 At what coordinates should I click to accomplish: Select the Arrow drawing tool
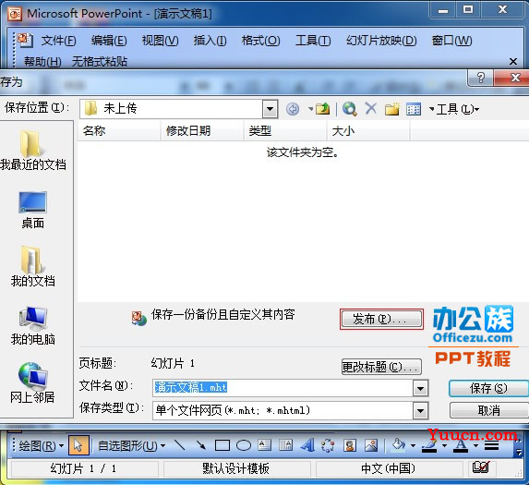point(201,445)
